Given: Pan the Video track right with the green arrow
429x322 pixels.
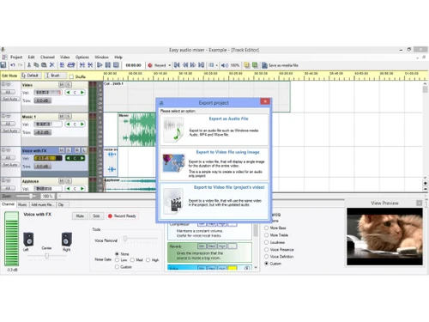Looking at the screenshot, I should pyautogui.click(x=82, y=93).
